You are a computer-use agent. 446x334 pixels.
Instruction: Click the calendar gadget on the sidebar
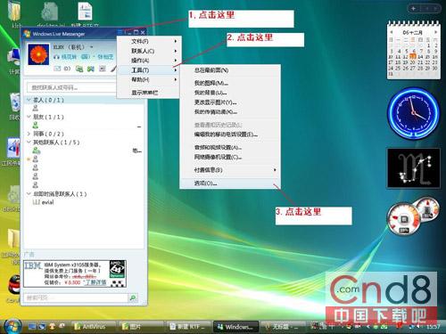click(x=414, y=50)
